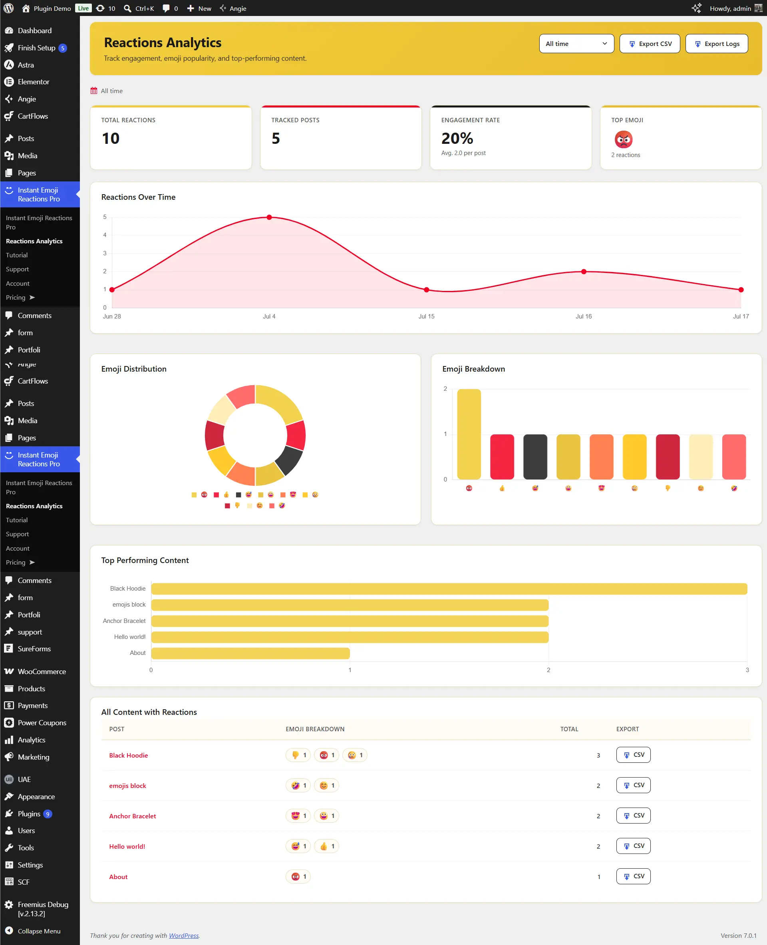Image resolution: width=767 pixels, height=945 pixels.
Task: Click the dark gray bar in Emoji Breakdown
Action: pyautogui.click(x=535, y=457)
